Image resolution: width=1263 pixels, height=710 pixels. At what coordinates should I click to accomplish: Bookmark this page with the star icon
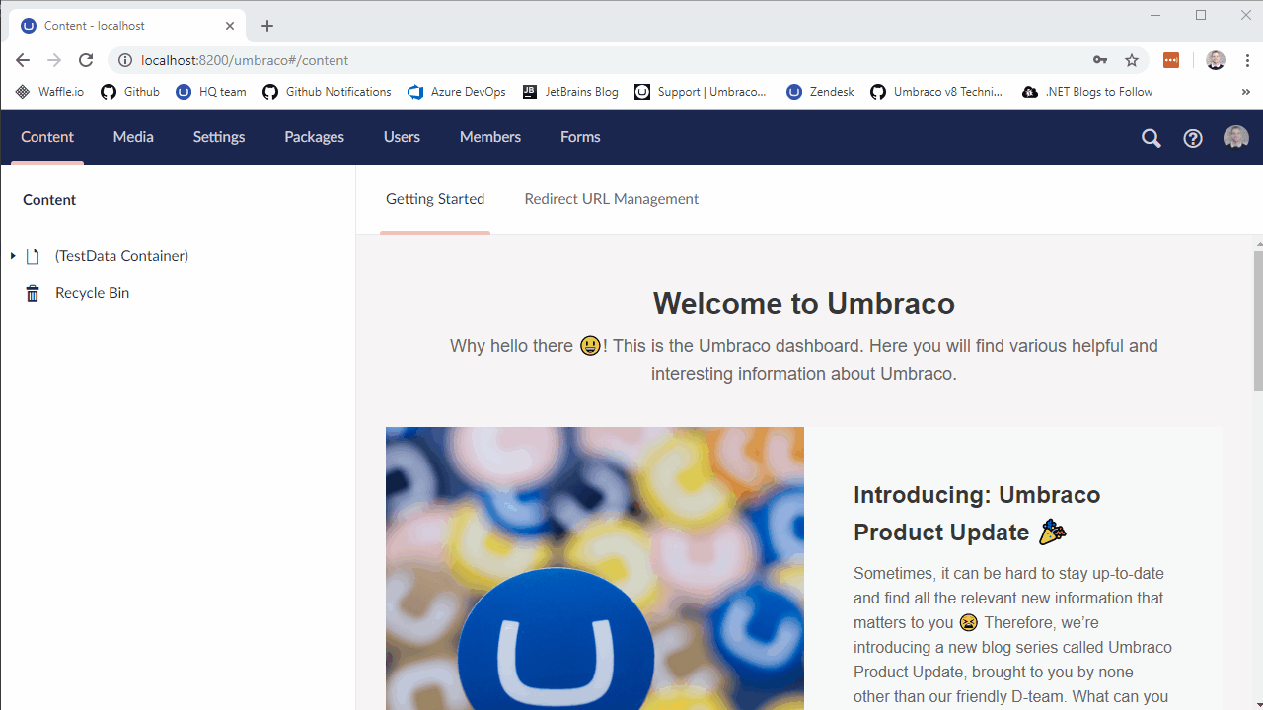click(x=1132, y=60)
